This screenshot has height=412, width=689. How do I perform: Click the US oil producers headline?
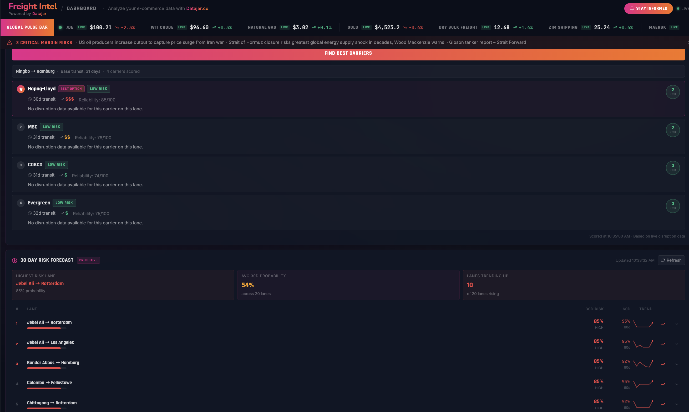(x=151, y=43)
